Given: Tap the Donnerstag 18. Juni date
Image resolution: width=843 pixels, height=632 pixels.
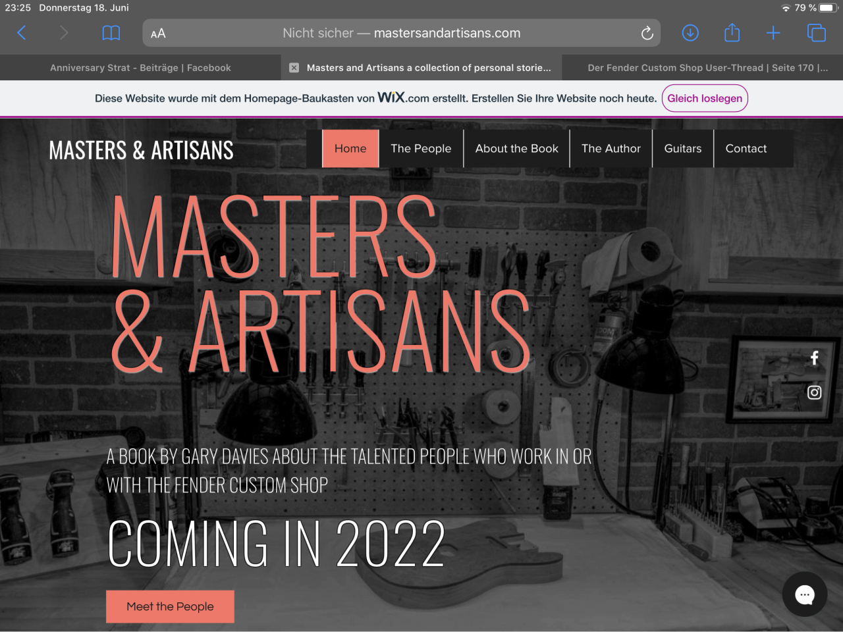Looking at the screenshot, I should pyautogui.click(x=84, y=8).
